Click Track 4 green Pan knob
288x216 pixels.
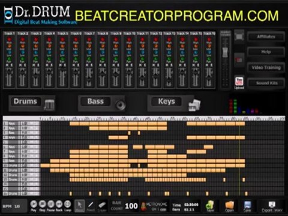tap(49, 59)
